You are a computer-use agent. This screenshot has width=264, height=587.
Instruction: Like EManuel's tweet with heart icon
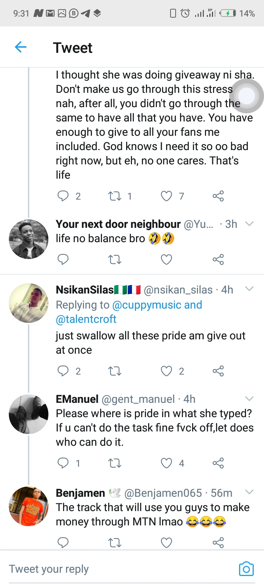(166, 463)
